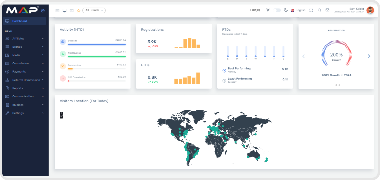
Task: Click the monitor icon in top toolbar
Action: (65, 10)
